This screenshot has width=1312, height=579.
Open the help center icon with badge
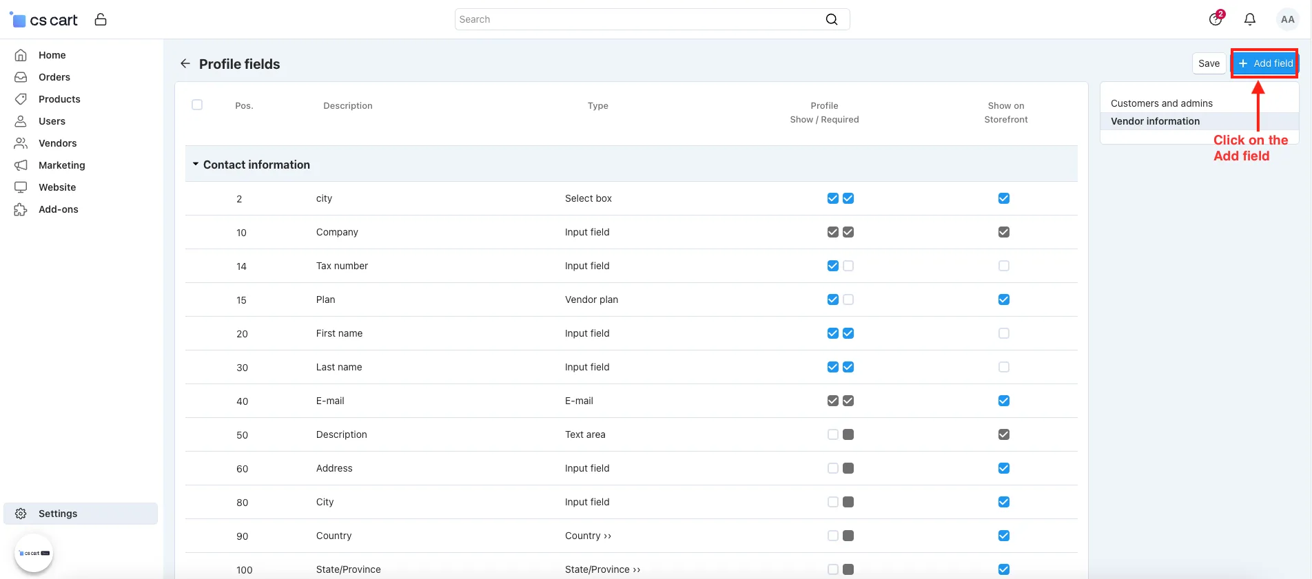[x=1216, y=19]
